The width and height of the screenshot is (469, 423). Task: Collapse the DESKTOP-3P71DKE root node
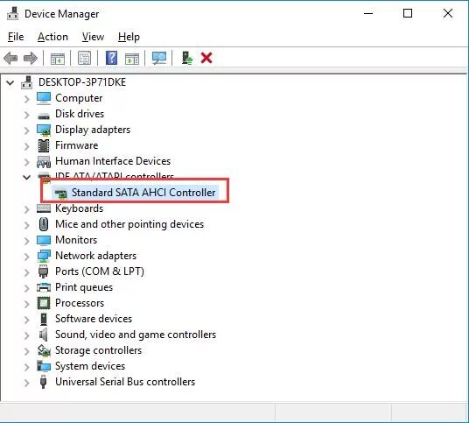point(10,82)
